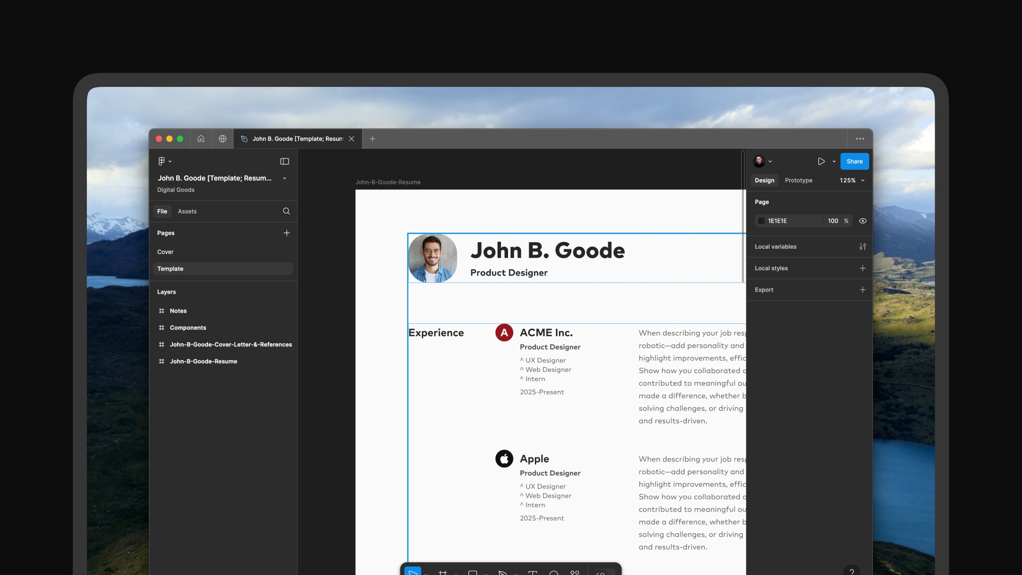
Task: Open the Figma main menu
Action: coord(164,161)
